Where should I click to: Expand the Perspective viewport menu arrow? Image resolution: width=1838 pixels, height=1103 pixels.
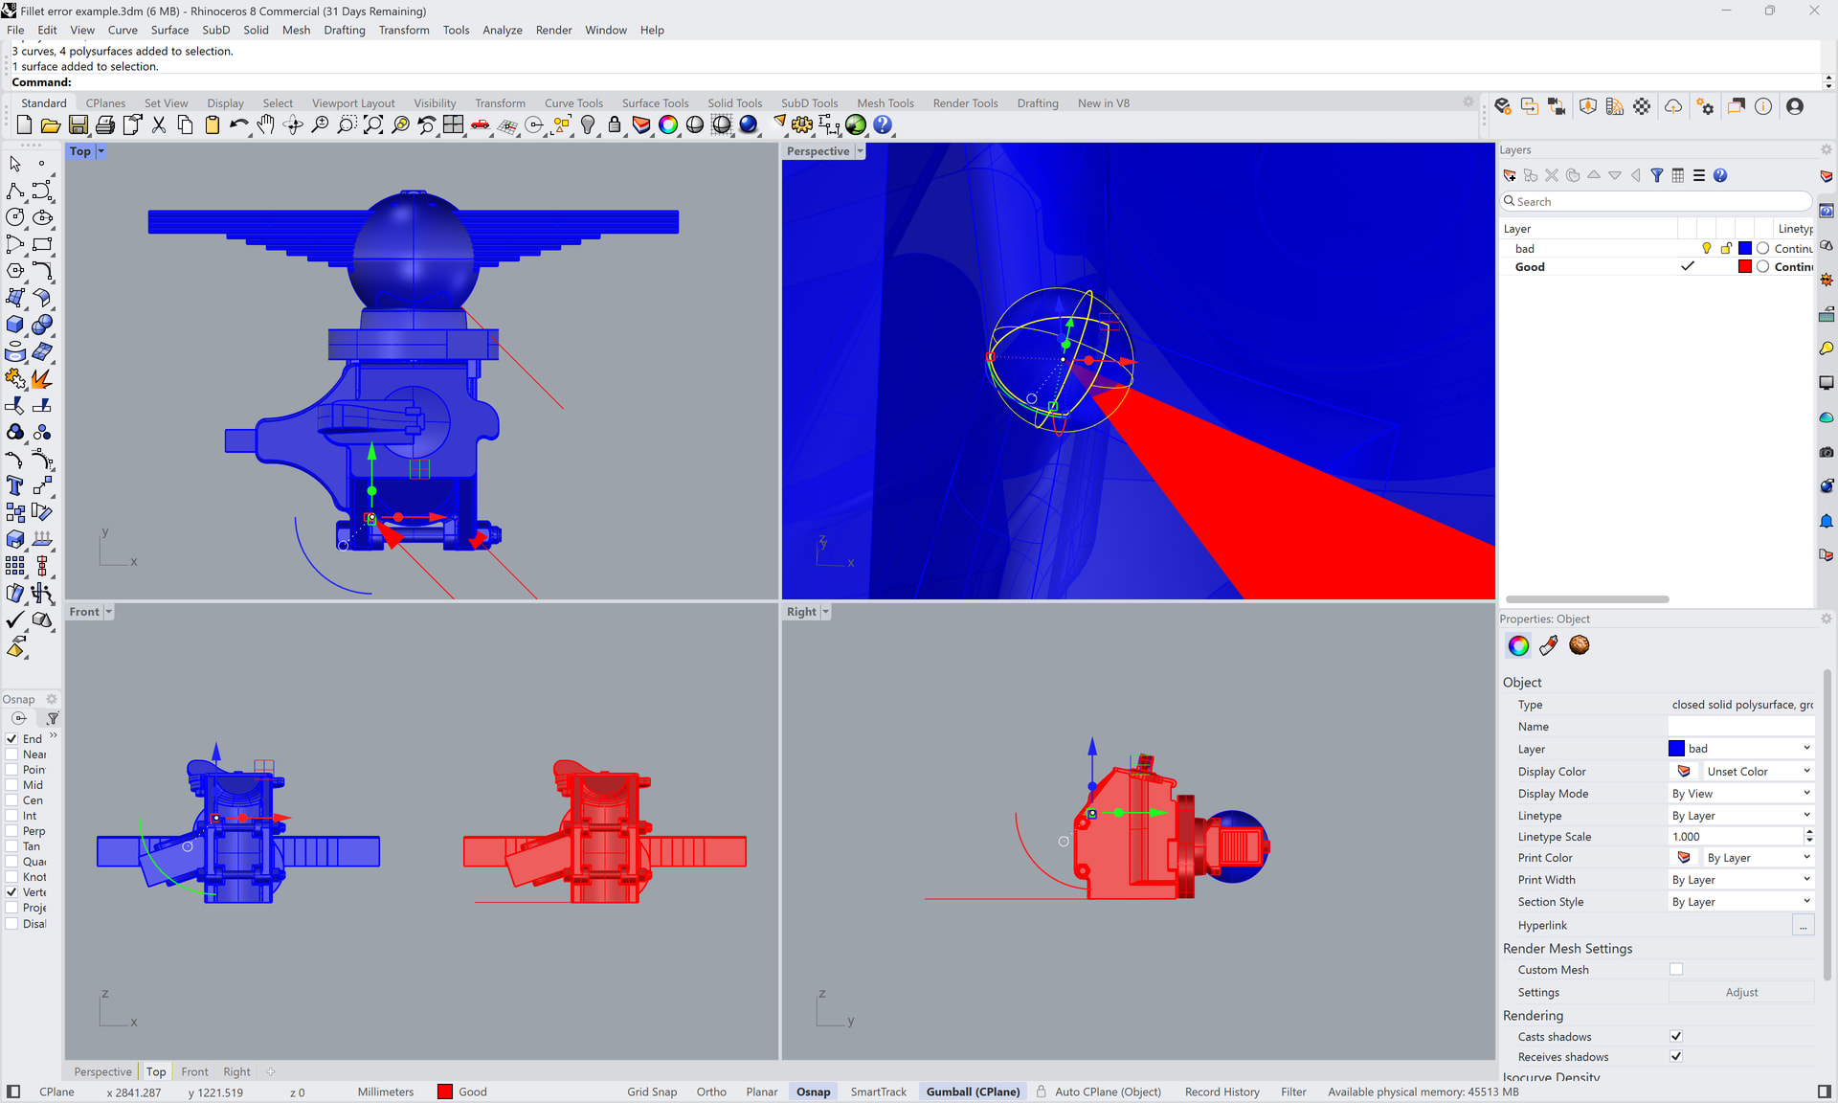(x=860, y=151)
